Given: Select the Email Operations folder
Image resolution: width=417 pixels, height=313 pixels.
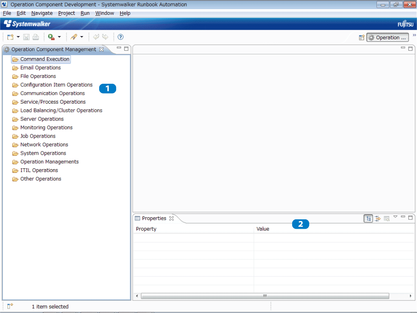Looking at the screenshot, I should [37, 68].
